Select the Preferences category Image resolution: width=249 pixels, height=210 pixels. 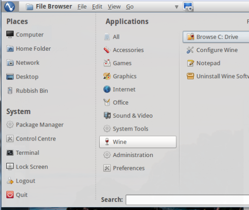[138, 168]
